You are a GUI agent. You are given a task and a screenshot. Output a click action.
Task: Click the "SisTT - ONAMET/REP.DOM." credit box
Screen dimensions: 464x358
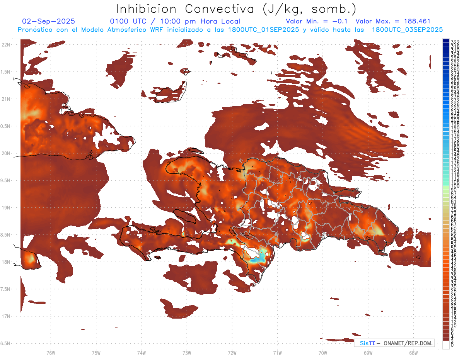coord(394,343)
